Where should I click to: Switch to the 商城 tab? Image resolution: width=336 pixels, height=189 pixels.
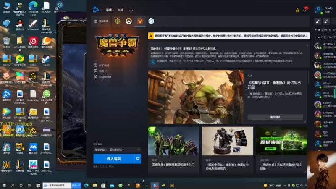point(120,10)
